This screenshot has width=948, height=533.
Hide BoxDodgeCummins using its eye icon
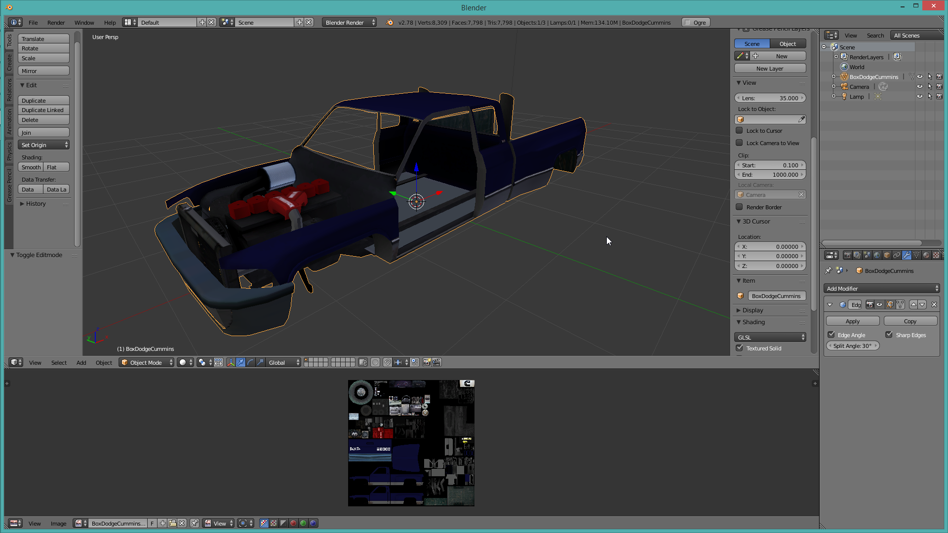[919, 77]
